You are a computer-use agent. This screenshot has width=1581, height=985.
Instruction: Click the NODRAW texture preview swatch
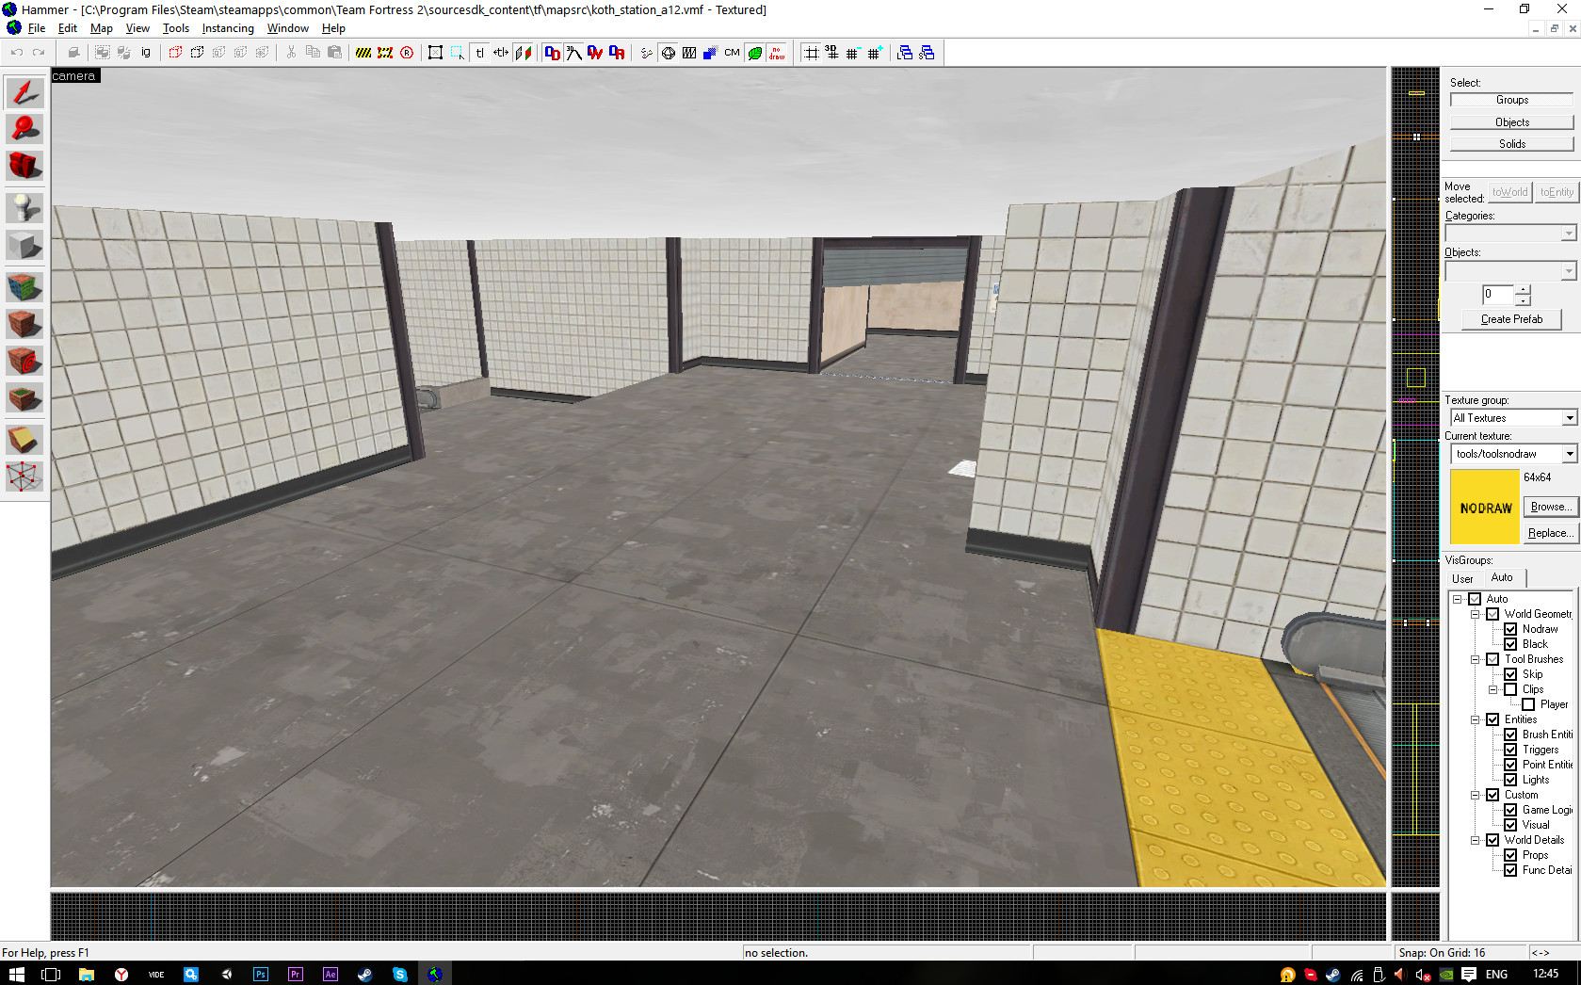coord(1485,507)
